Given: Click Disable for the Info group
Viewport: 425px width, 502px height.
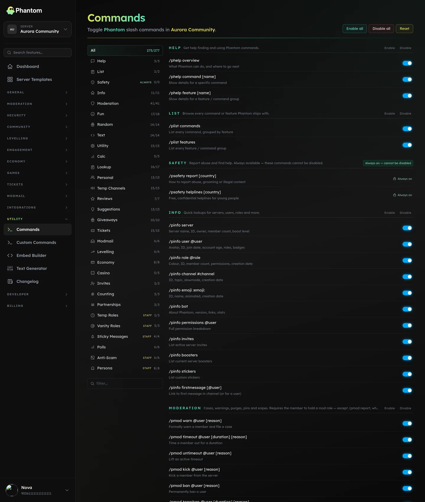Looking at the screenshot, I should click(406, 213).
